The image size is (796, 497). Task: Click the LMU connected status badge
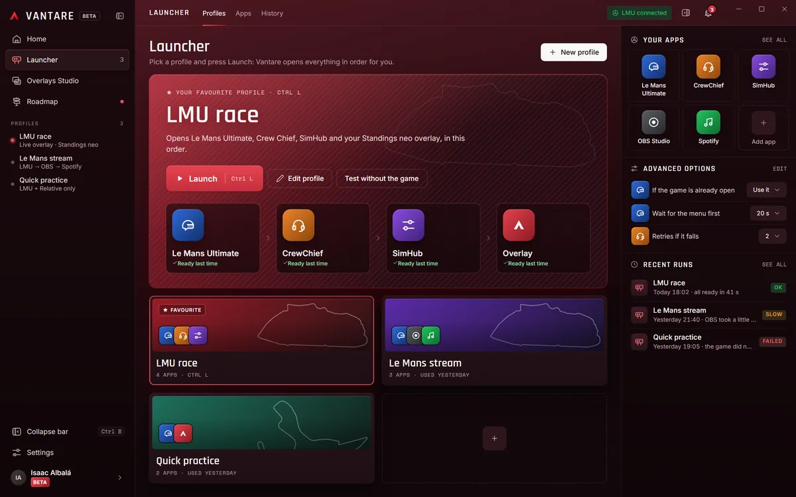(x=639, y=13)
